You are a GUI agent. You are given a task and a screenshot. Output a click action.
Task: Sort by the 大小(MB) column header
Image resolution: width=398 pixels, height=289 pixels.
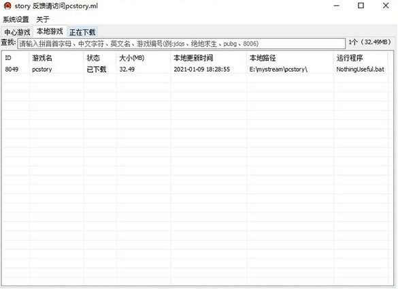[x=132, y=58]
